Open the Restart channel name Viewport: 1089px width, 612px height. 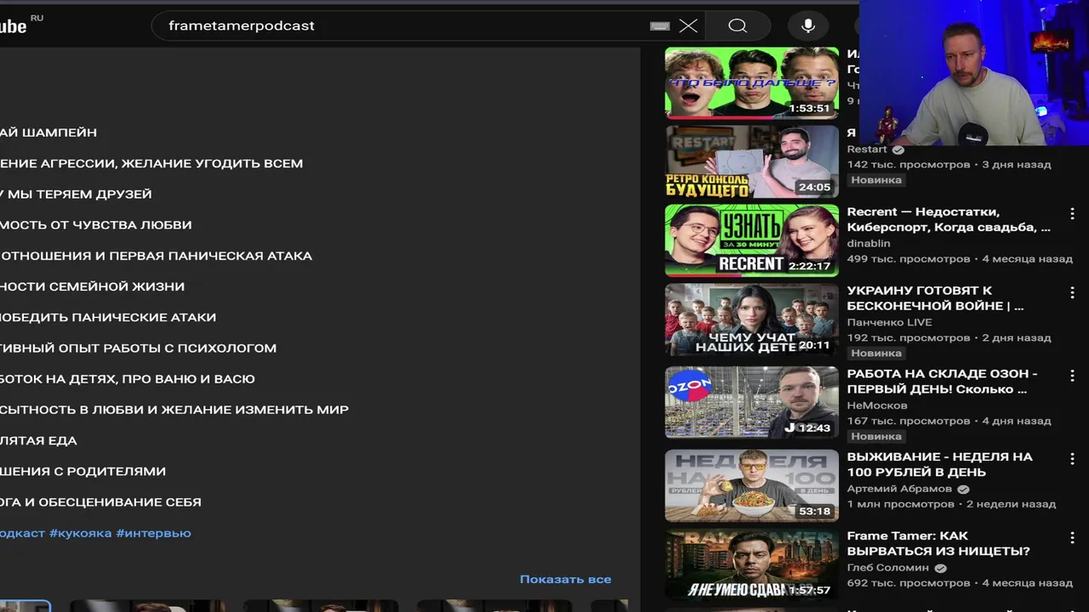(x=867, y=150)
